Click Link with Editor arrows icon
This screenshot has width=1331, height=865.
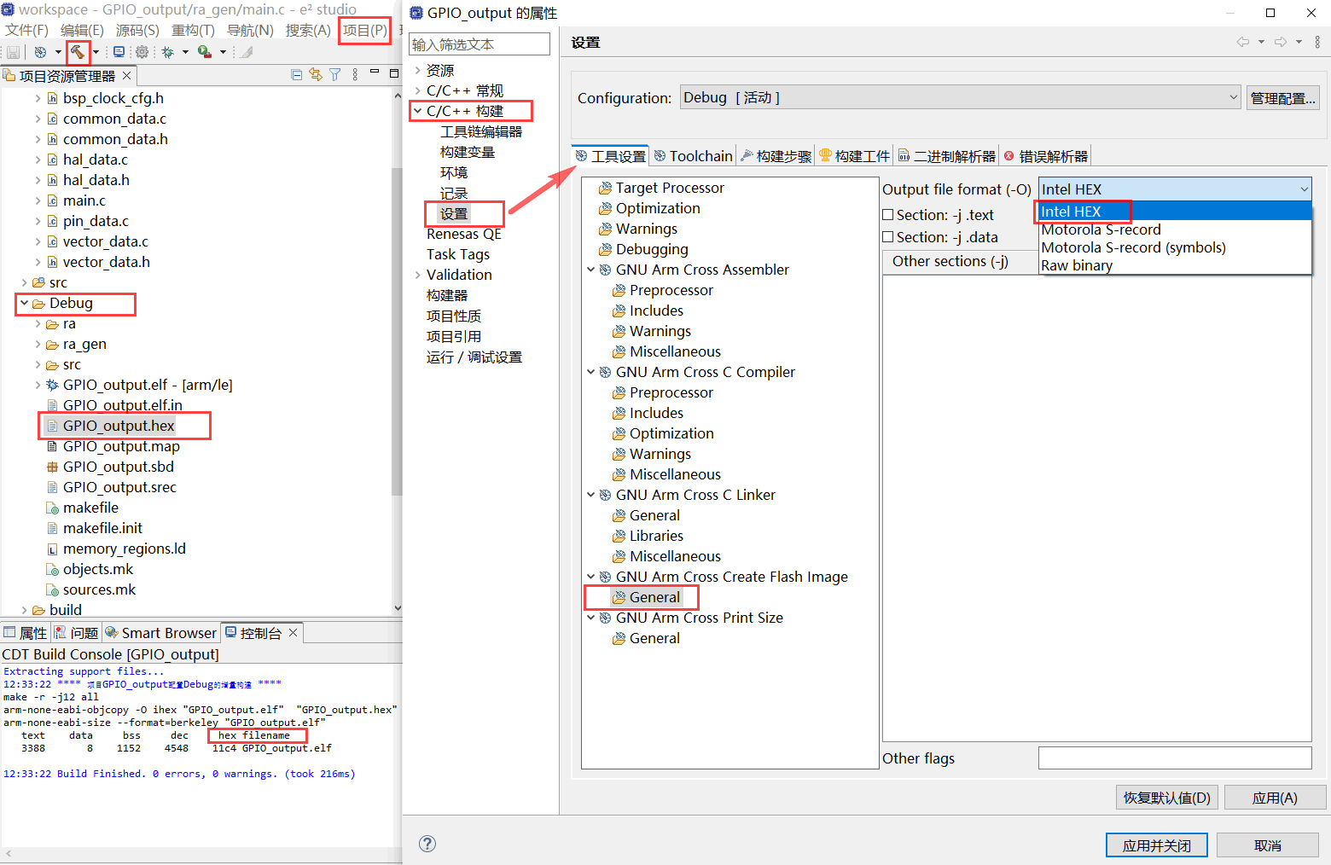(x=316, y=75)
